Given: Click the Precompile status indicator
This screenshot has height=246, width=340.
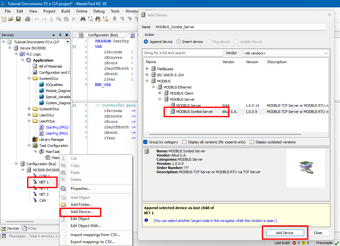Looking at the screenshot, I should (x=327, y=243).
